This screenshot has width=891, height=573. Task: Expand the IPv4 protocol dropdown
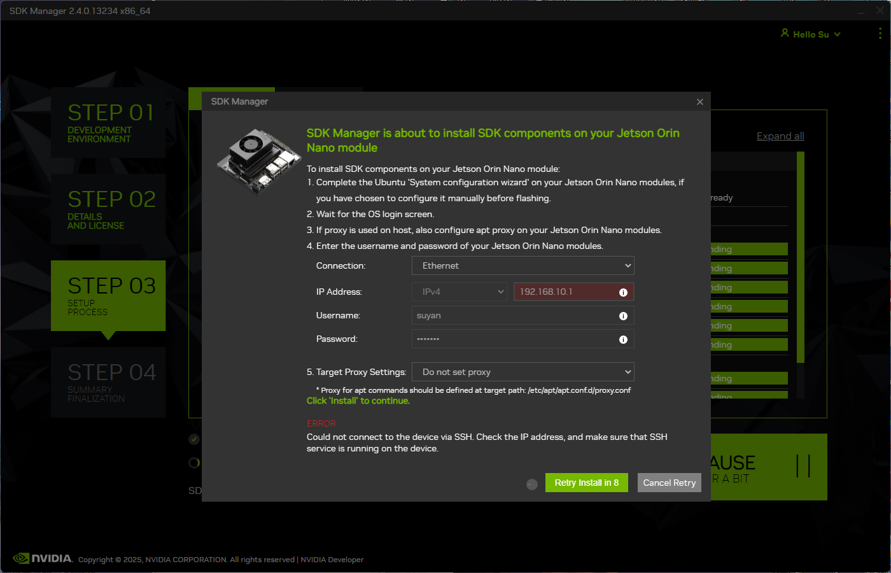pos(460,292)
